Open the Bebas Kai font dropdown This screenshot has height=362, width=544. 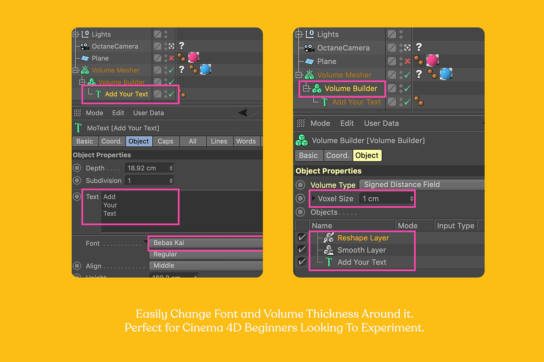206,243
